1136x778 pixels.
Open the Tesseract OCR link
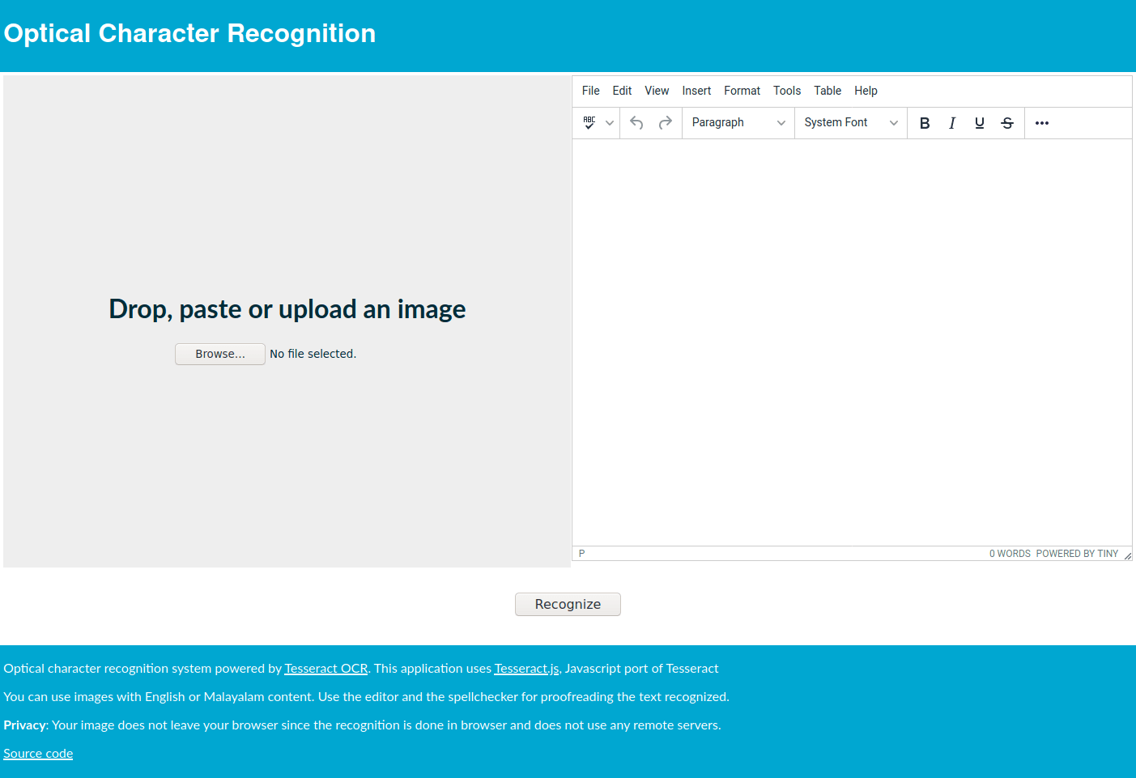325,669
